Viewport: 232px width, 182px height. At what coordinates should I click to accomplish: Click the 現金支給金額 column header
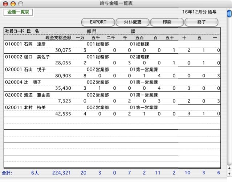point(58,37)
